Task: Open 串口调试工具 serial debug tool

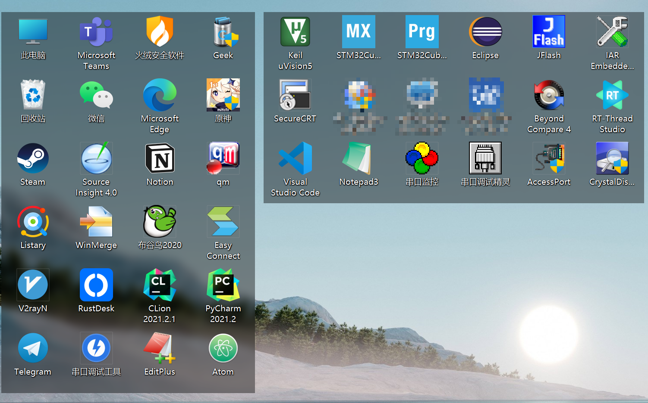Action: click(x=96, y=348)
